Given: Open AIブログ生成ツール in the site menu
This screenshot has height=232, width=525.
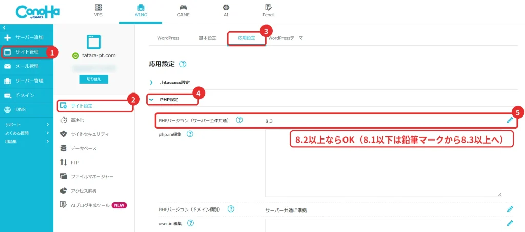Looking at the screenshot, I should click(90, 205).
